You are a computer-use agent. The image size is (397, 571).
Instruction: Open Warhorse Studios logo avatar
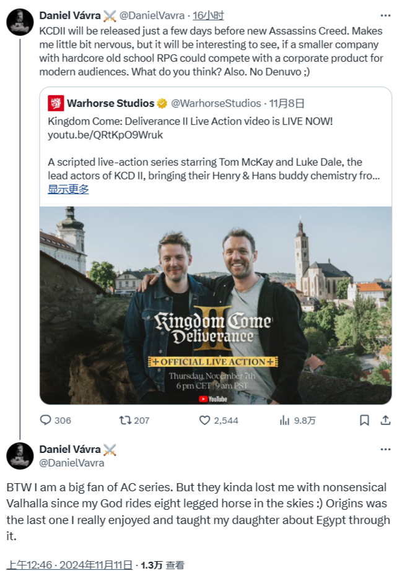tap(56, 103)
